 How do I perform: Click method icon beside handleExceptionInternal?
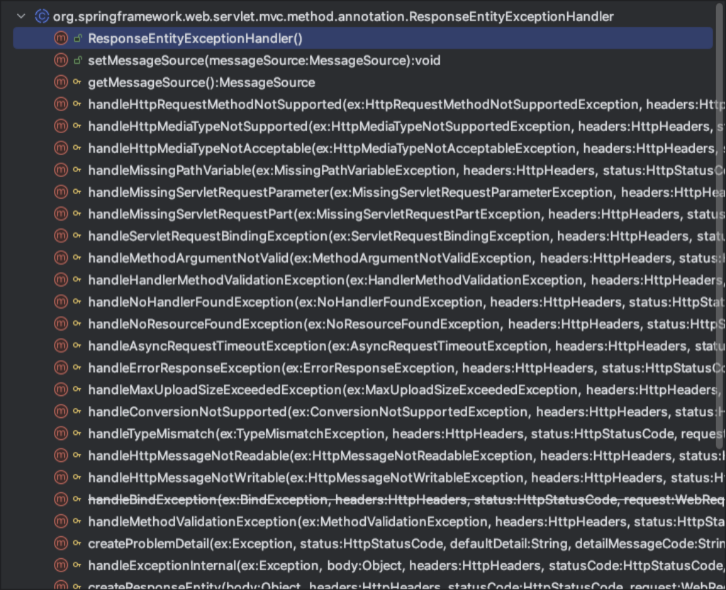pyautogui.click(x=61, y=565)
